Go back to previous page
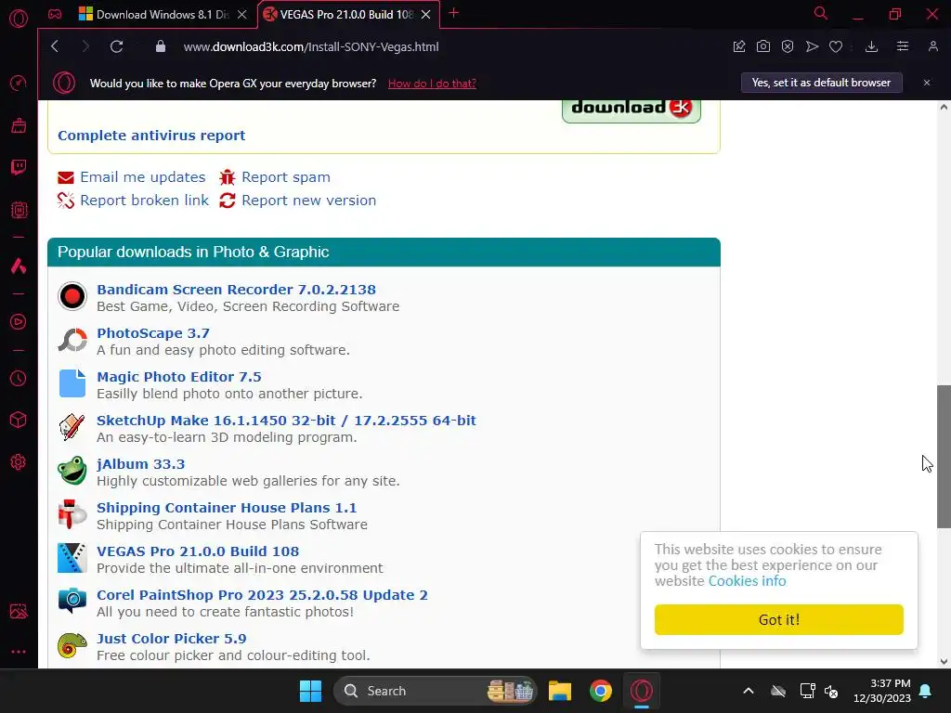This screenshot has height=713, width=951. [x=55, y=46]
